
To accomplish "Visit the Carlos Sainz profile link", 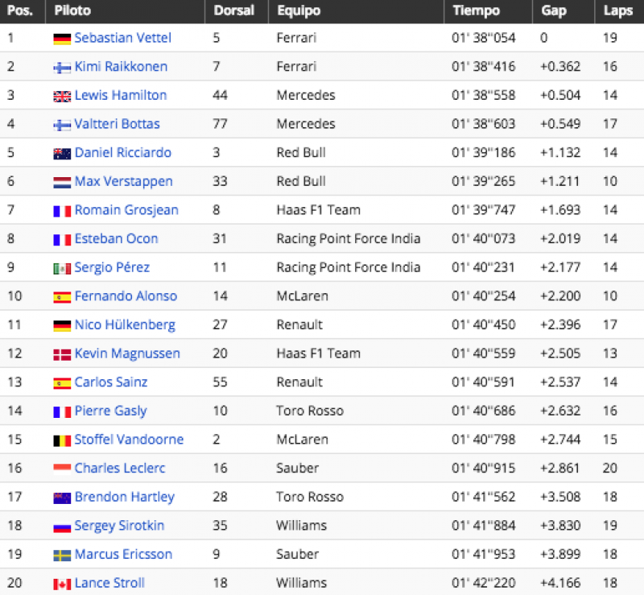I will 111,382.
